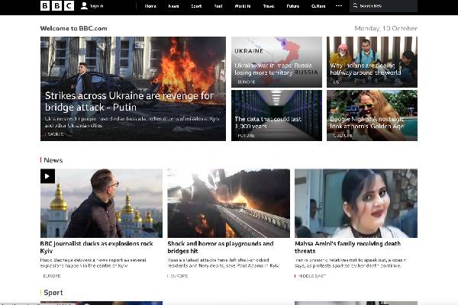Open 'Strikes across Ukraine are revenge' headline
The image size is (458, 305).
tap(129, 101)
